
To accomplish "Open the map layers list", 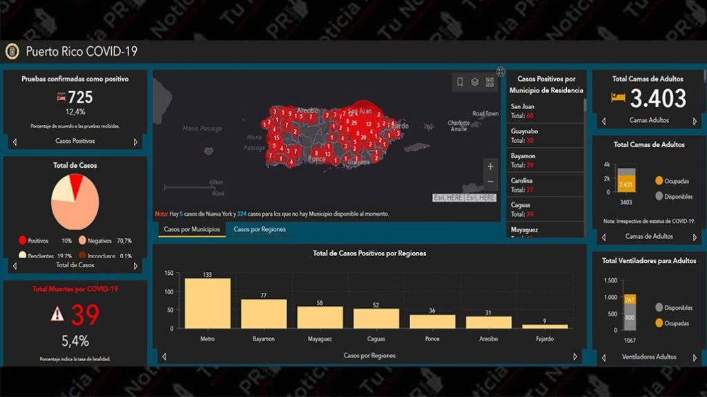I will (475, 82).
